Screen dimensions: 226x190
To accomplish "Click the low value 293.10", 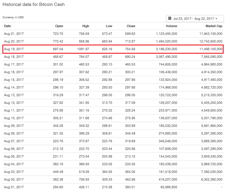I will [107, 64].
